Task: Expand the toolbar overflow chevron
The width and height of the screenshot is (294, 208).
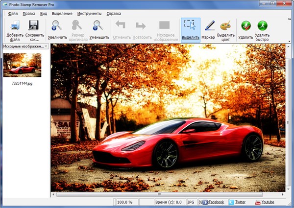Action: [289, 19]
